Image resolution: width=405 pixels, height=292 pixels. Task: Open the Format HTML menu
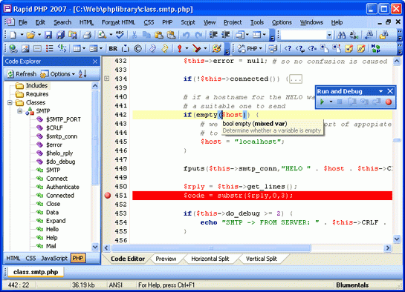point(118,22)
